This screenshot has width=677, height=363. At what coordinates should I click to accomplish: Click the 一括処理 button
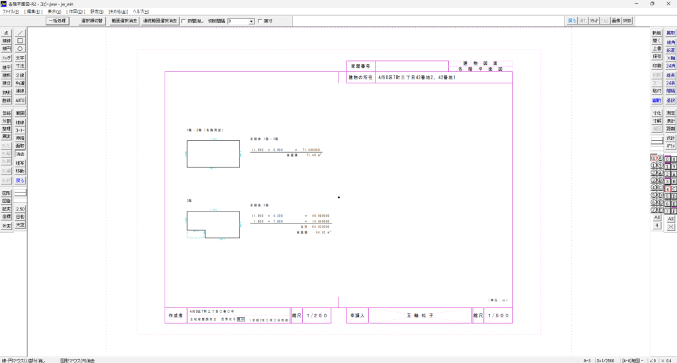click(x=58, y=21)
